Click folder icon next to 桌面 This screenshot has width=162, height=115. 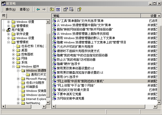coord(18,50)
